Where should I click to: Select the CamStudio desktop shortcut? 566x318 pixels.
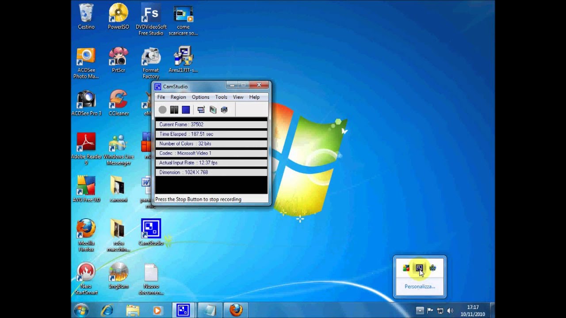pyautogui.click(x=151, y=233)
